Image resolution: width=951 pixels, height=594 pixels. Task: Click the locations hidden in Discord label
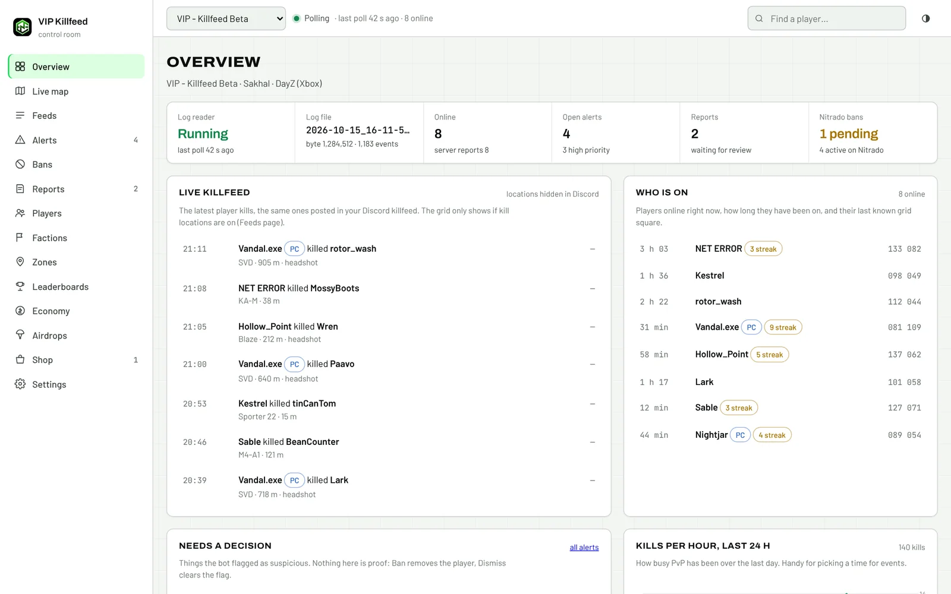(552, 194)
